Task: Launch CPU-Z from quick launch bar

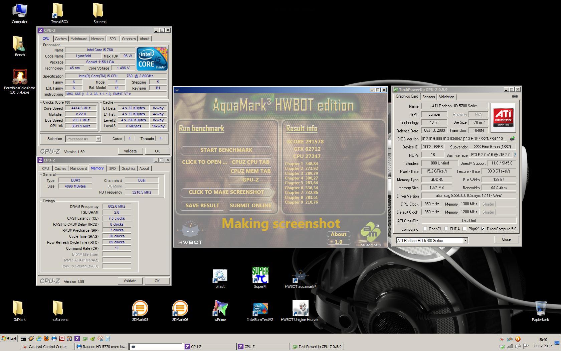Action: 77,339
